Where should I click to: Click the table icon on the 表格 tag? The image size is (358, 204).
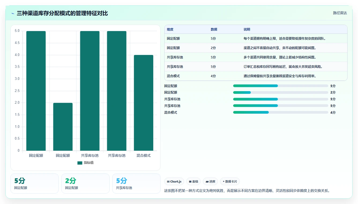click(x=190, y=181)
